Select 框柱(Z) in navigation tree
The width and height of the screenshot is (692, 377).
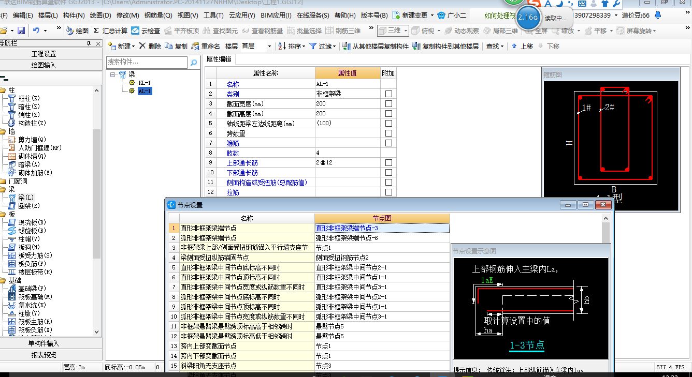coord(29,98)
